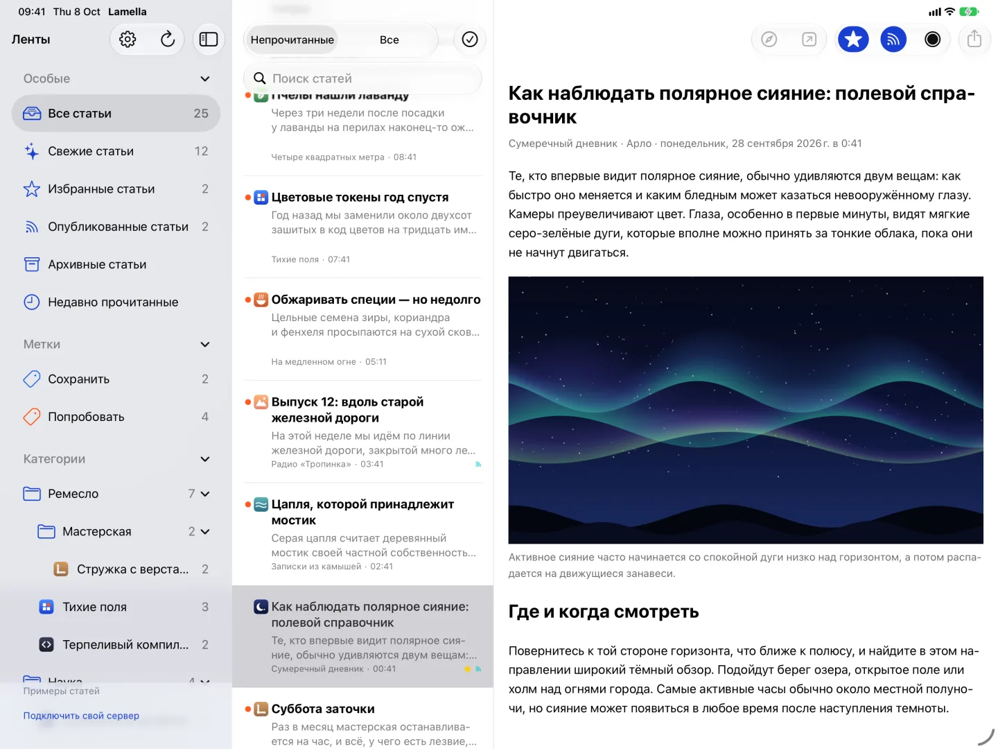Open article Цапля, которой принадлежит мостик
This screenshot has width=998, height=749.
point(363,534)
